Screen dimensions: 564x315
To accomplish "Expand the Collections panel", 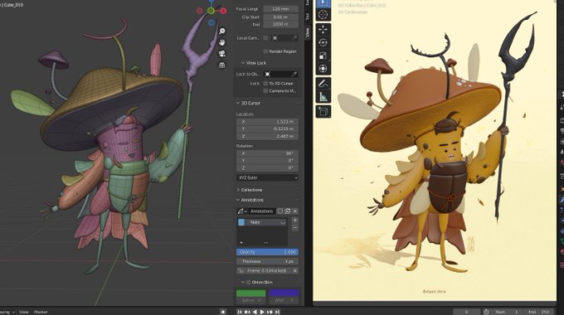I will [x=238, y=190].
